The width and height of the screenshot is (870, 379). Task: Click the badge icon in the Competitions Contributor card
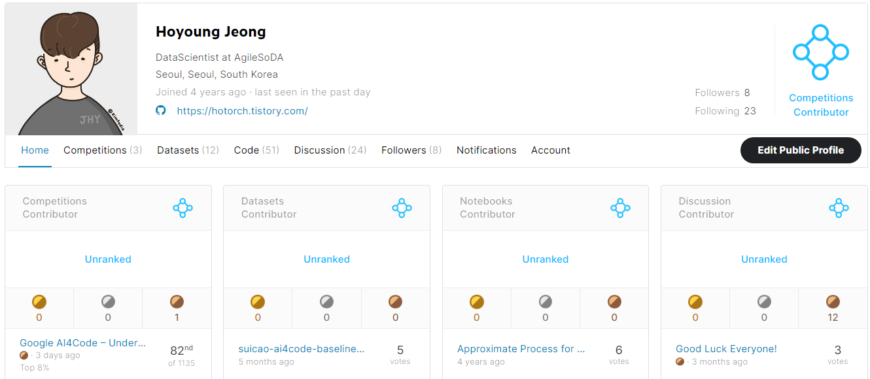tap(183, 208)
